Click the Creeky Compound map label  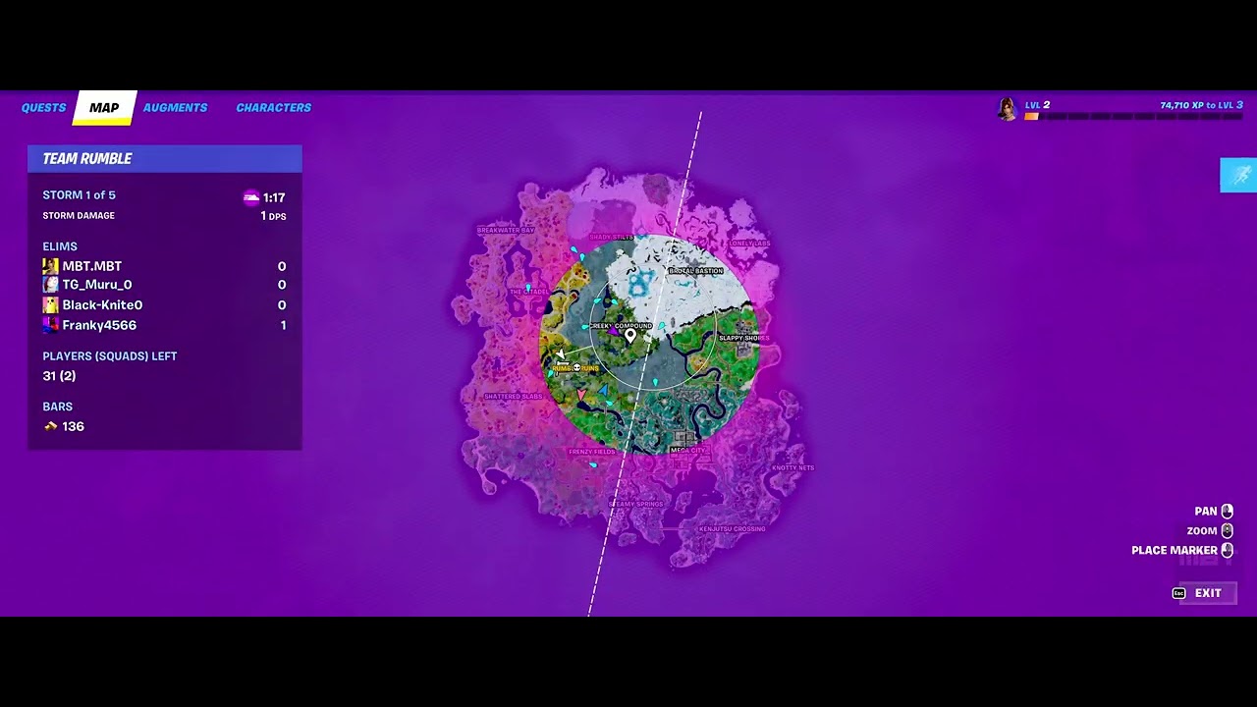tap(621, 326)
